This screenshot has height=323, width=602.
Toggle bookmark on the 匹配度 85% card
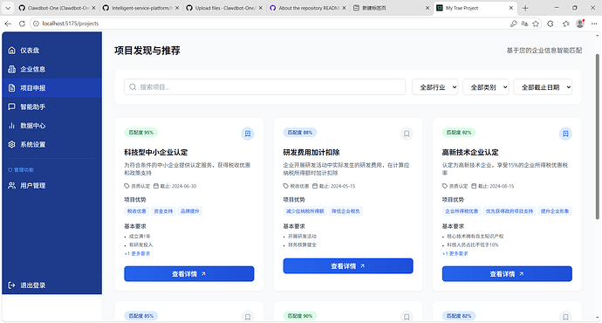[x=248, y=317]
